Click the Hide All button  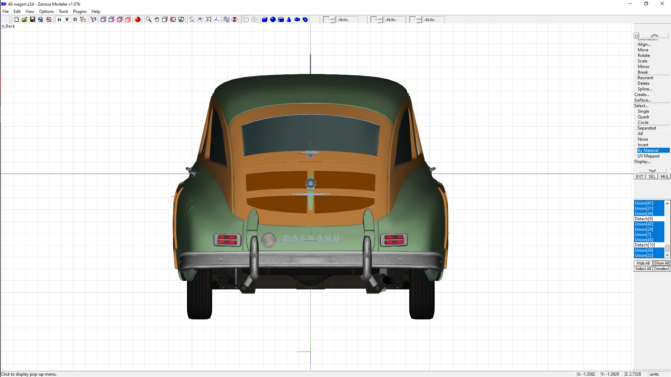coord(643,263)
